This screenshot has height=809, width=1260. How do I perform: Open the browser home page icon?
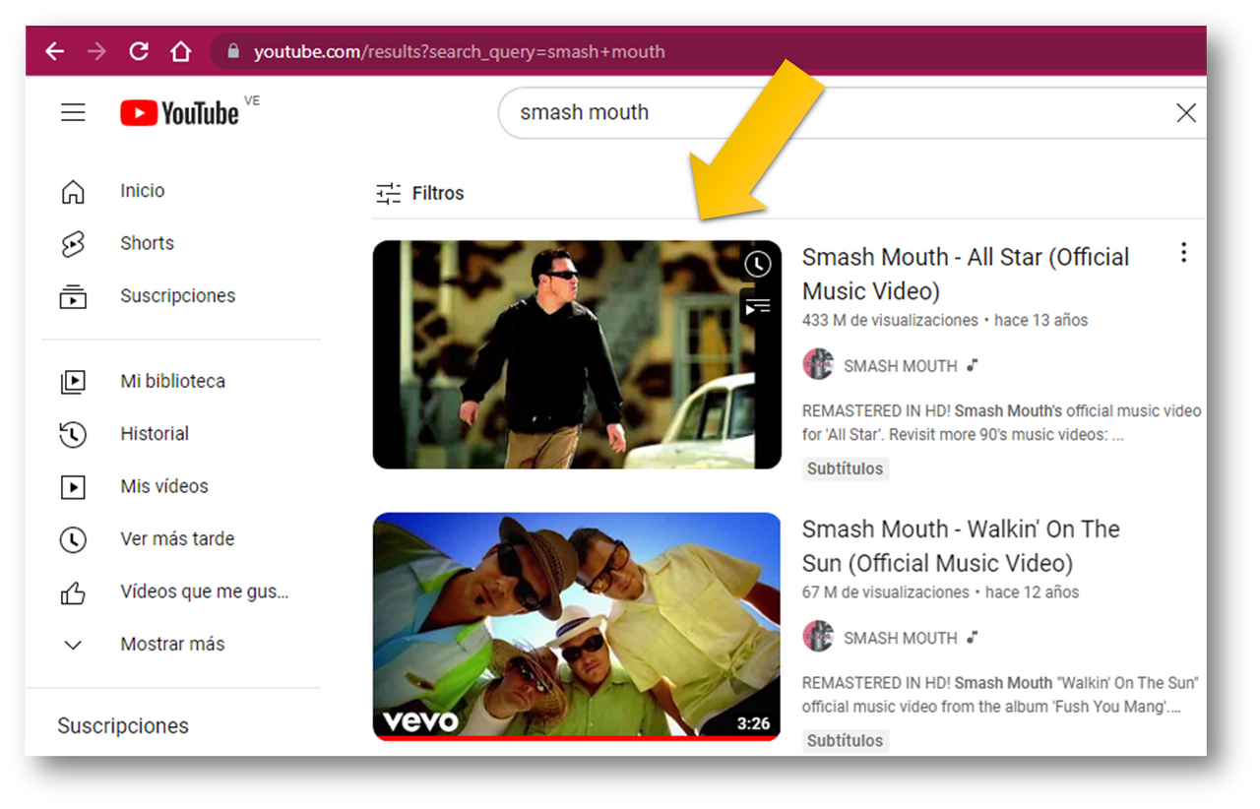coord(180,51)
